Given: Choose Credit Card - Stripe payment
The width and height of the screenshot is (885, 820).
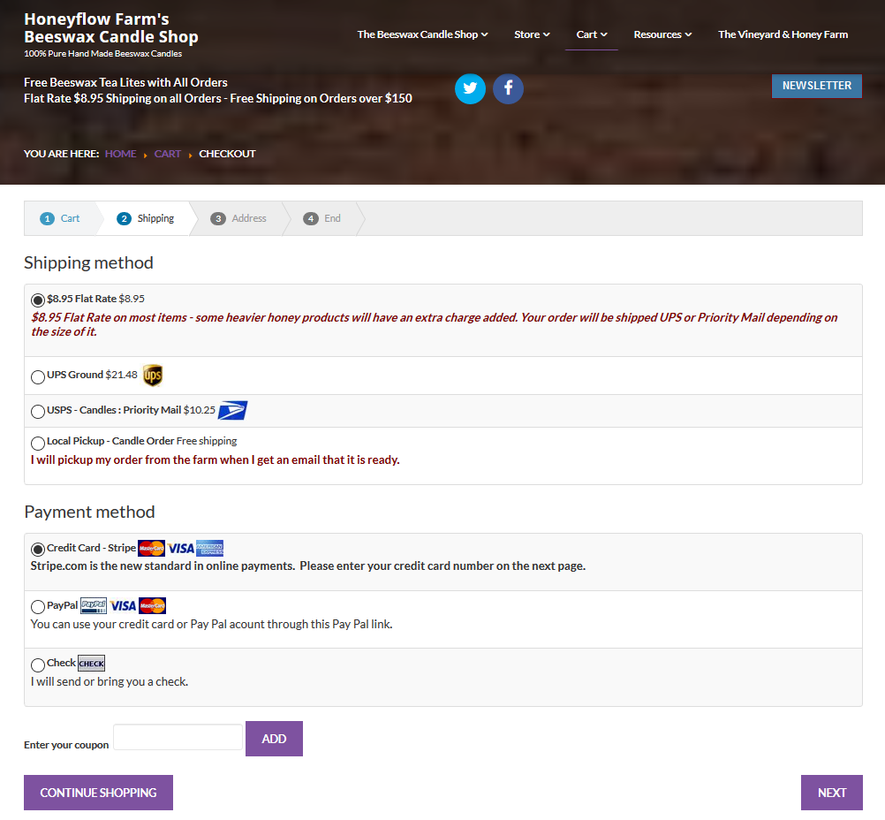Looking at the screenshot, I should (x=38, y=549).
